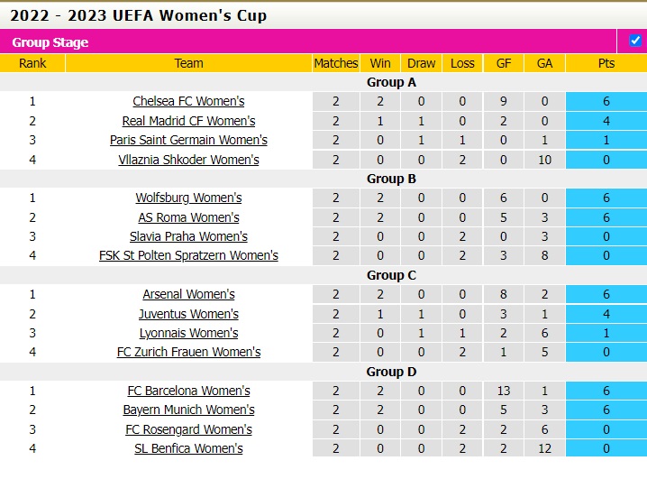Click the Team column header
This screenshot has width=647, height=479.
click(x=188, y=63)
